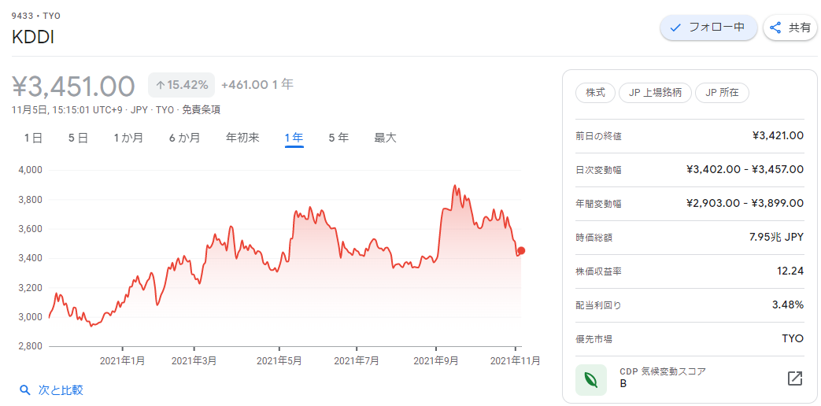The height and width of the screenshot is (406, 821).
Task: Click the 株価収益率 label
Action: pos(598,271)
